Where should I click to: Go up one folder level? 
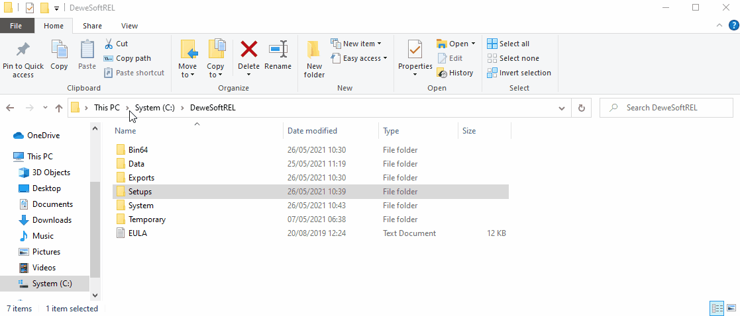(x=59, y=108)
